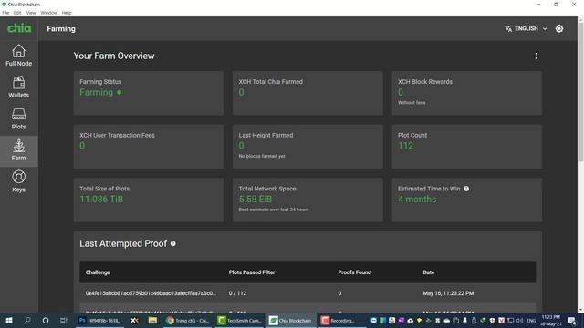Image resolution: width=584 pixels, height=328 pixels.
Task: Open Cortana circle on taskbar
Action: click(x=46, y=320)
